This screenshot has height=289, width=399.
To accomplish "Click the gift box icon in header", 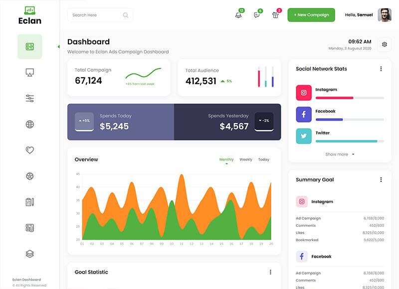I will pyautogui.click(x=275, y=15).
